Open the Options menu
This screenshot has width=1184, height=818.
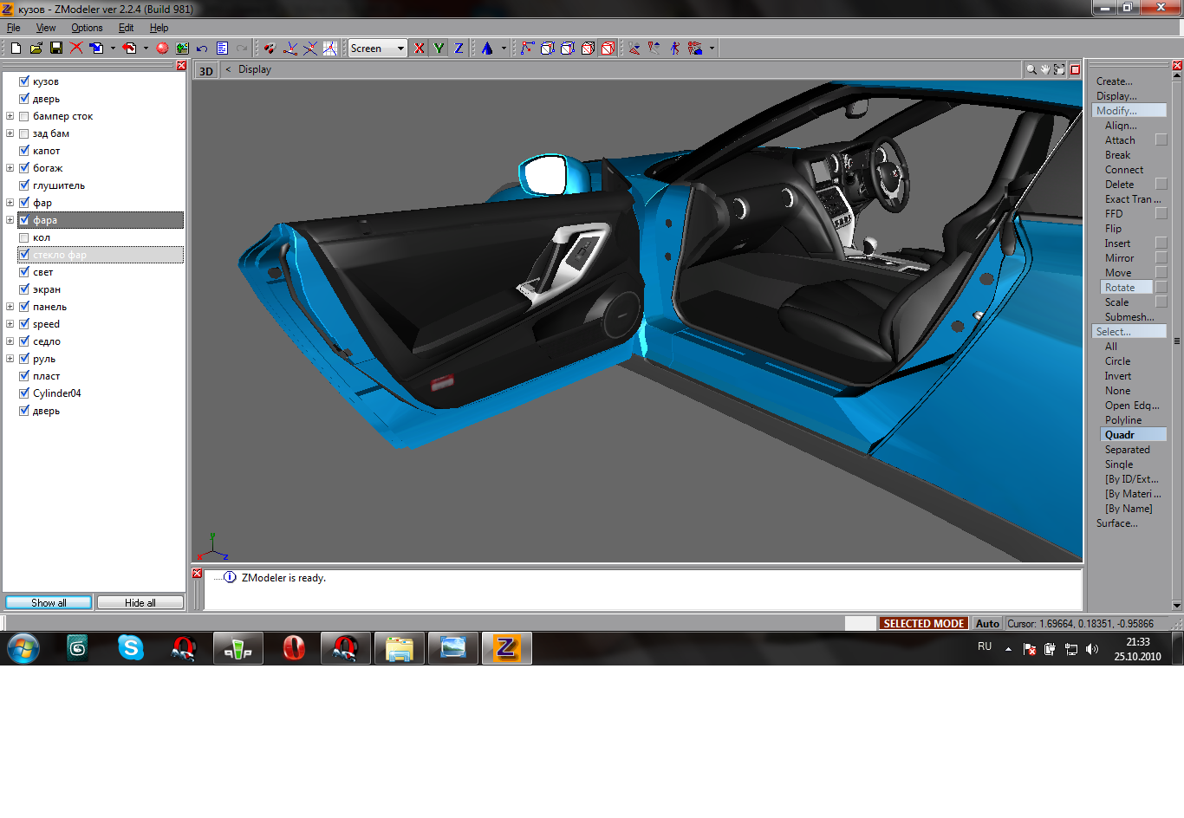(x=87, y=28)
